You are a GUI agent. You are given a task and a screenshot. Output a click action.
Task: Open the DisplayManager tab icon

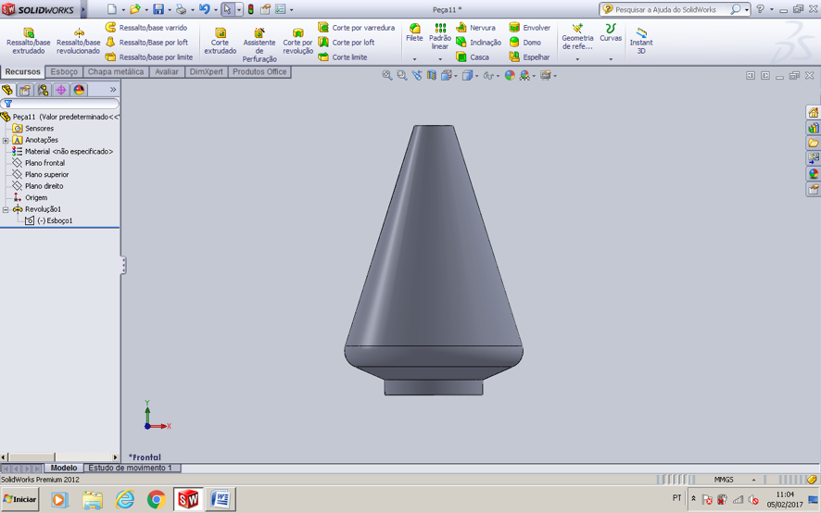click(79, 90)
